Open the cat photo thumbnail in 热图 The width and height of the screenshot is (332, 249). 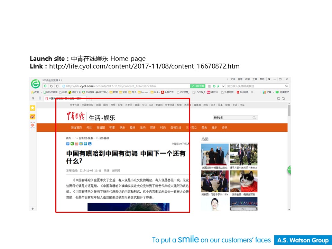click(x=243, y=182)
